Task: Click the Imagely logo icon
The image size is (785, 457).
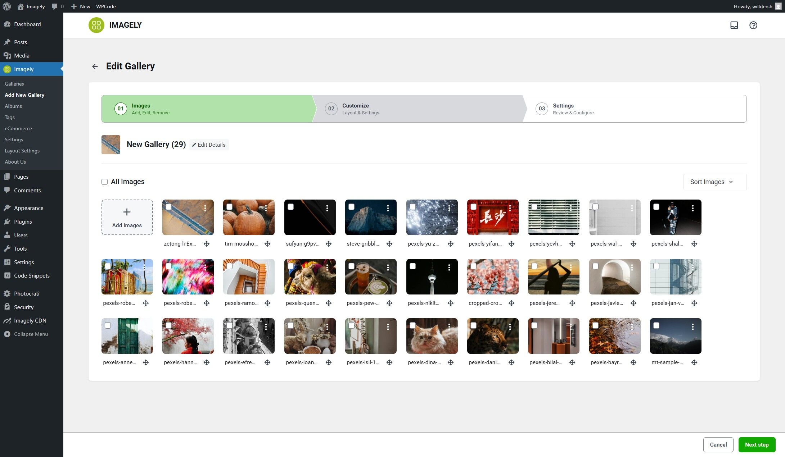Action: (96, 25)
